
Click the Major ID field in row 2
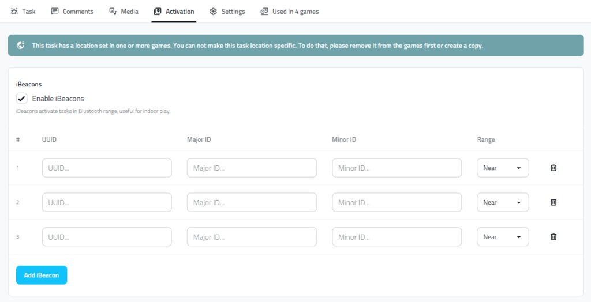pyautogui.click(x=252, y=202)
